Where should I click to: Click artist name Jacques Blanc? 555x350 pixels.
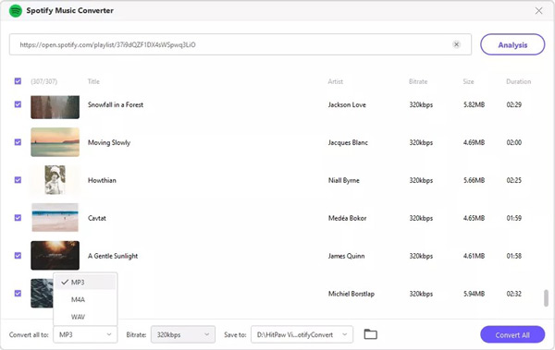pyautogui.click(x=348, y=142)
